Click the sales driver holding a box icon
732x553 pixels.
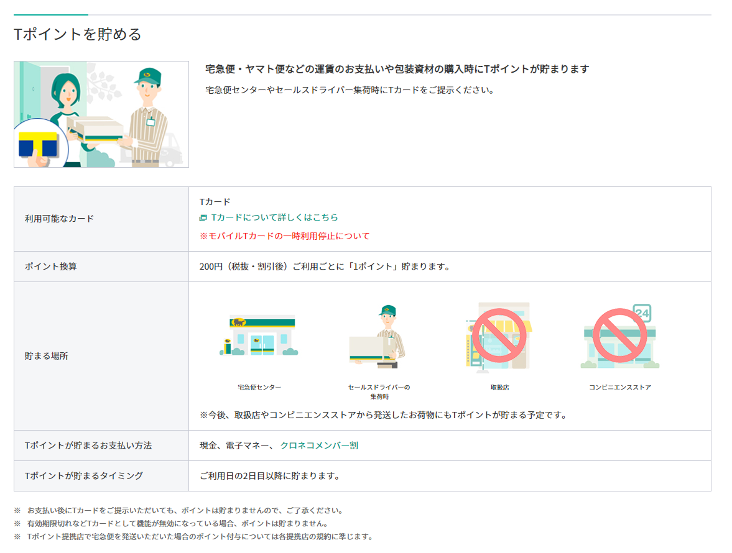coord(378,337)
